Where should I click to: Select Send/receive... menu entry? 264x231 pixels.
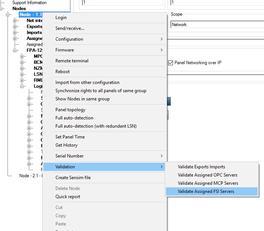tap(70, 28)
